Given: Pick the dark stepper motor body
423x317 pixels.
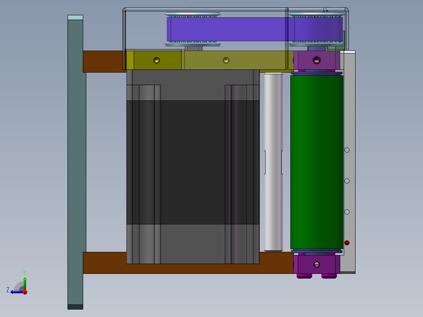Looking at the screenshot, I should point(193,166).
